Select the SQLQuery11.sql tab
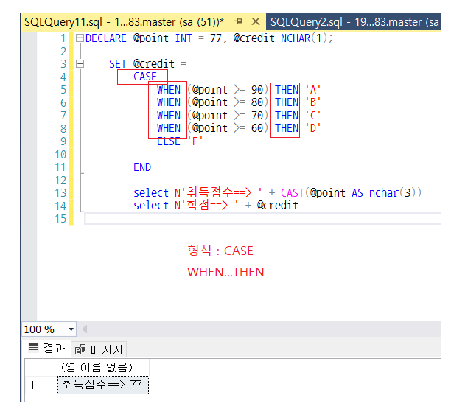The height and width of the screenshot is (409, 465). (124, 22)
